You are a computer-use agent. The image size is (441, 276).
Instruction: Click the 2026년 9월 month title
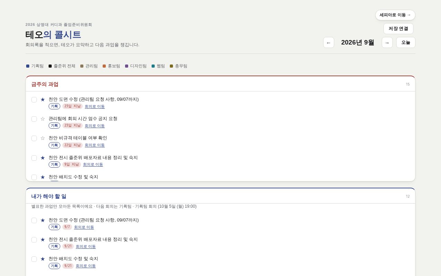click(x=358, y=42)
